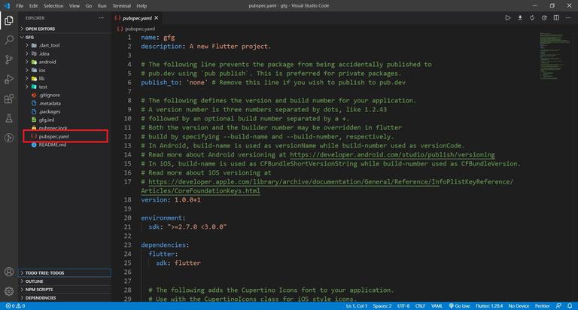Change encoding via UTF-8 status item
This screenshot has height=310, width=578.
coord(403,306)
